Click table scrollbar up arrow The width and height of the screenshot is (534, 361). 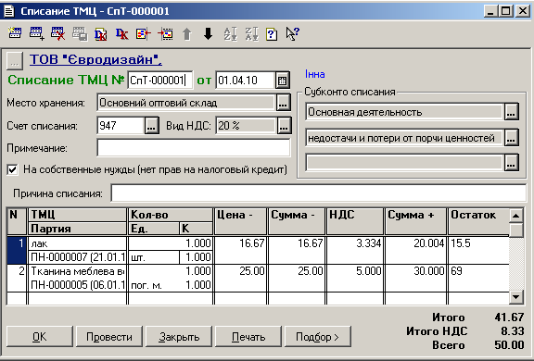(x=516, y=215)
